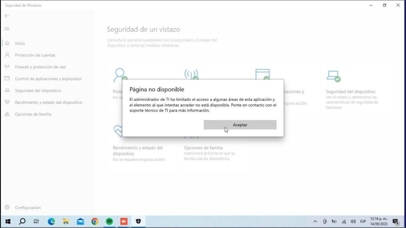Click the device security laptop icon in sidebar
Screen dimensions: 406x228
tap(7, 91)
